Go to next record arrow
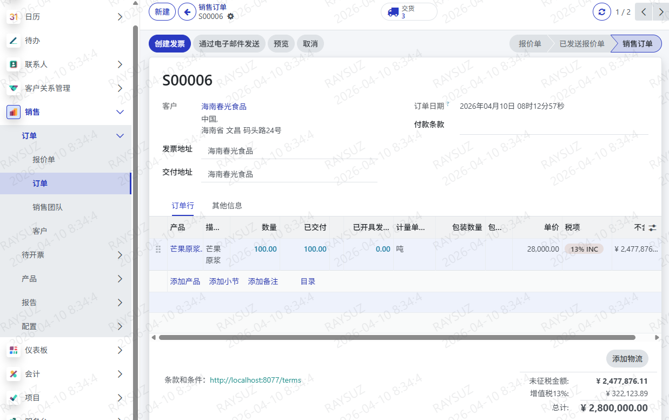The width and height of the screenshot is (669, 420). [x=661, y=12]
